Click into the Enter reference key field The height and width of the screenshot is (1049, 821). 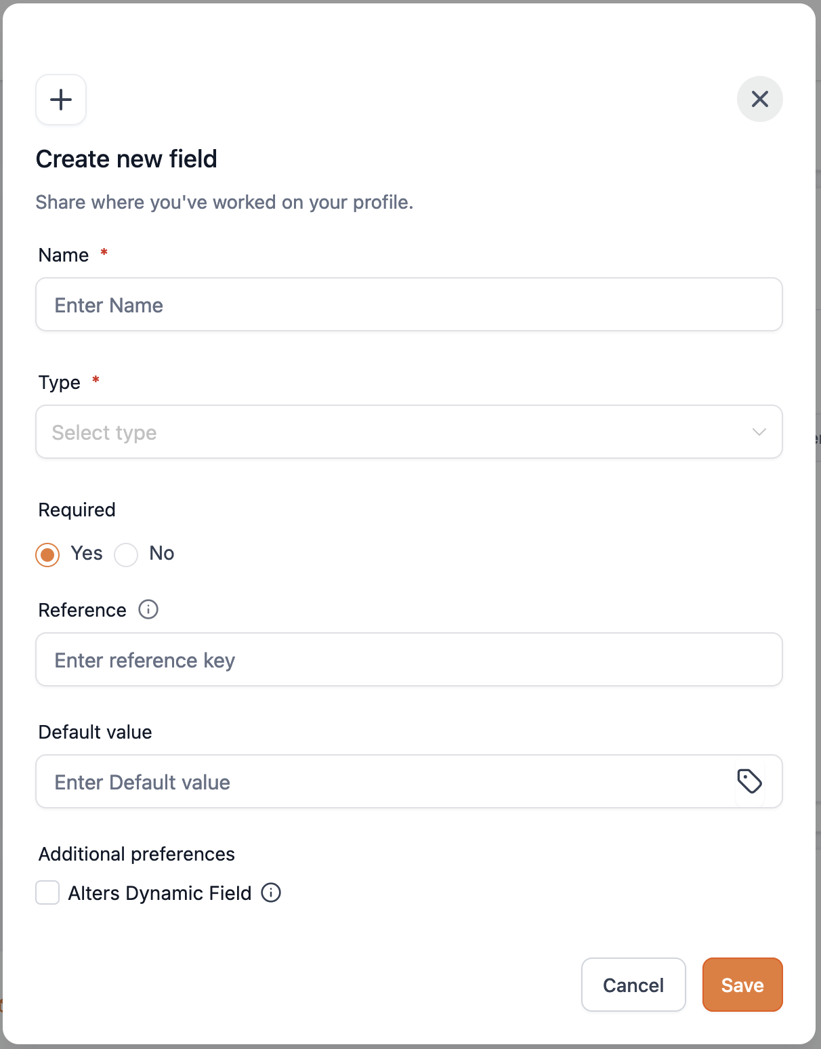408,660
